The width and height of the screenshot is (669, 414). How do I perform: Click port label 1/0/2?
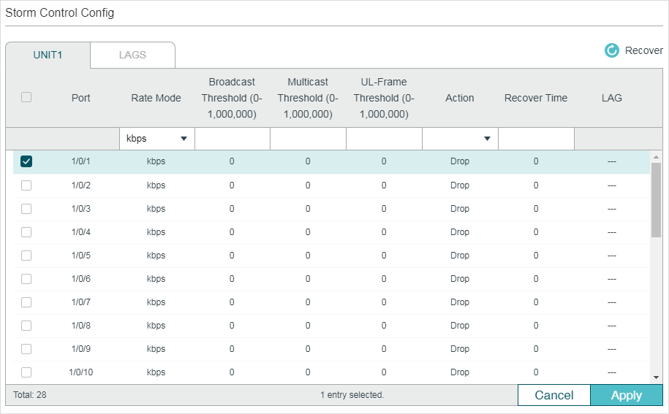pyautogui.click(x=80, y=185)
